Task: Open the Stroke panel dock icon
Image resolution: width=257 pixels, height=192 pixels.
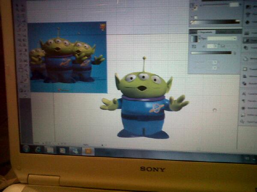Action: point(246,33)
